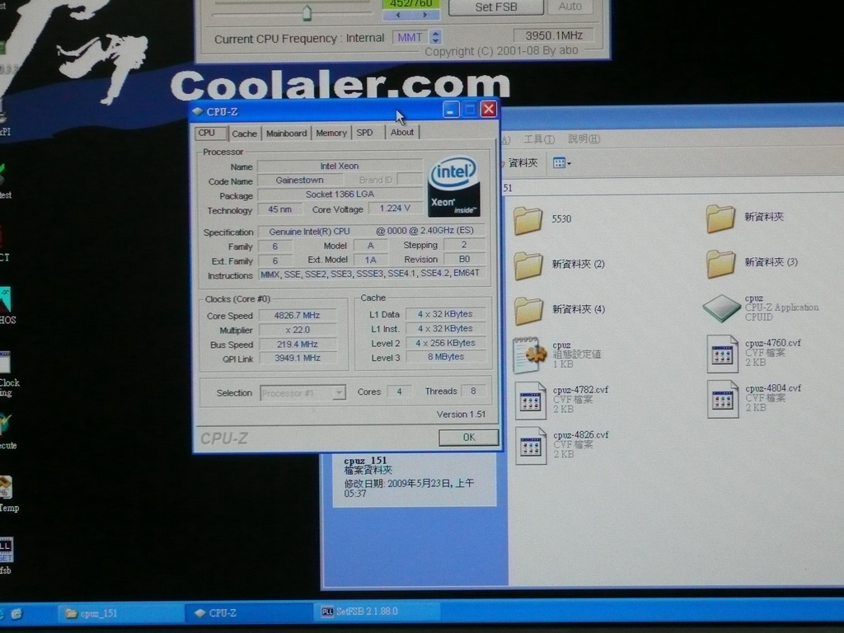This screenshot has width=844, height=633.
Task: Click the CPU-Z title bar icon
Action: (198, 111)
